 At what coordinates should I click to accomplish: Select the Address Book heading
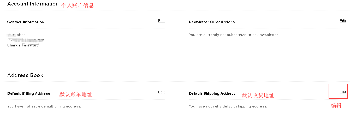coord(25,75)
